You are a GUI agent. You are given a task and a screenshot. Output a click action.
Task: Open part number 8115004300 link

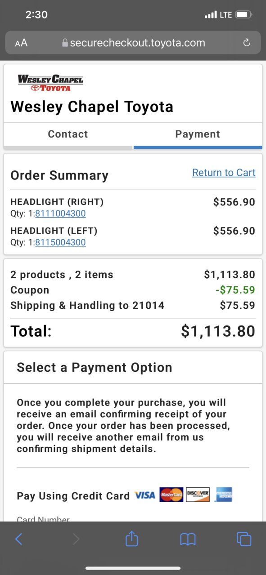[x=60, y=242]
